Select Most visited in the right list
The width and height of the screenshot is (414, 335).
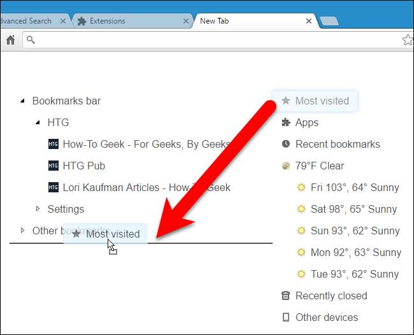(322, 101)
